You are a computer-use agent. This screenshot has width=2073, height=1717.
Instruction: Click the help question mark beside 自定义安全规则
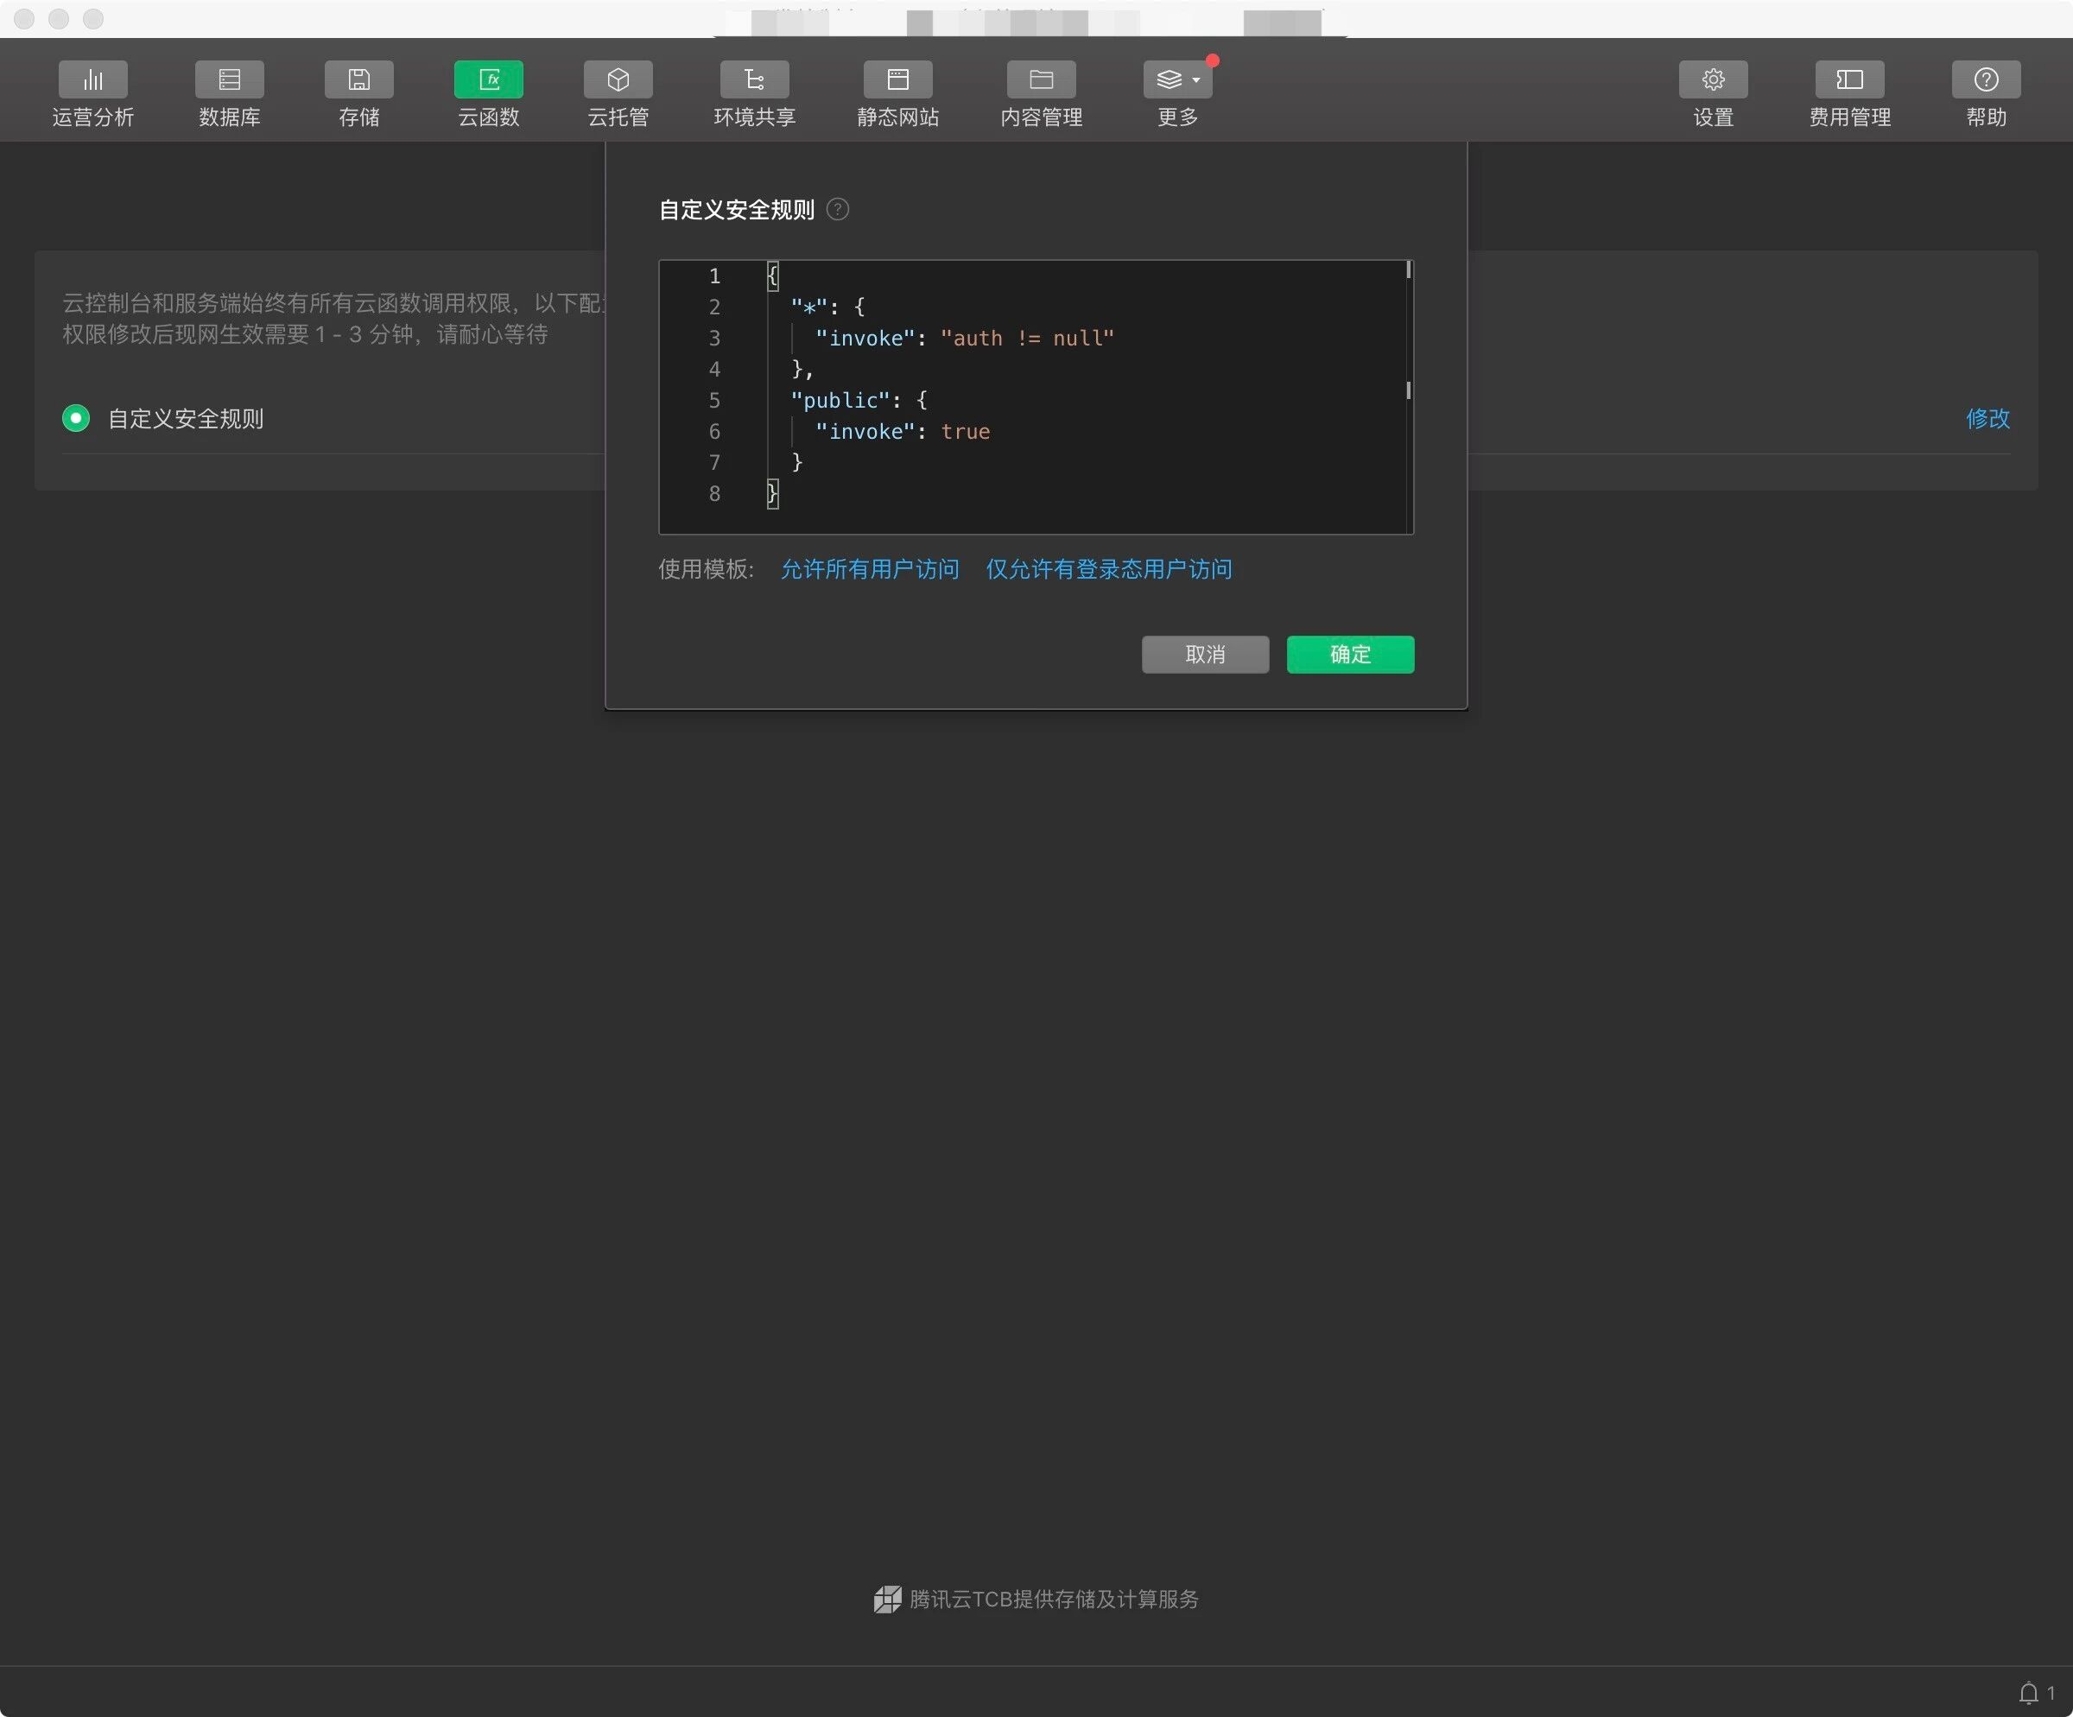click(837, 209)
